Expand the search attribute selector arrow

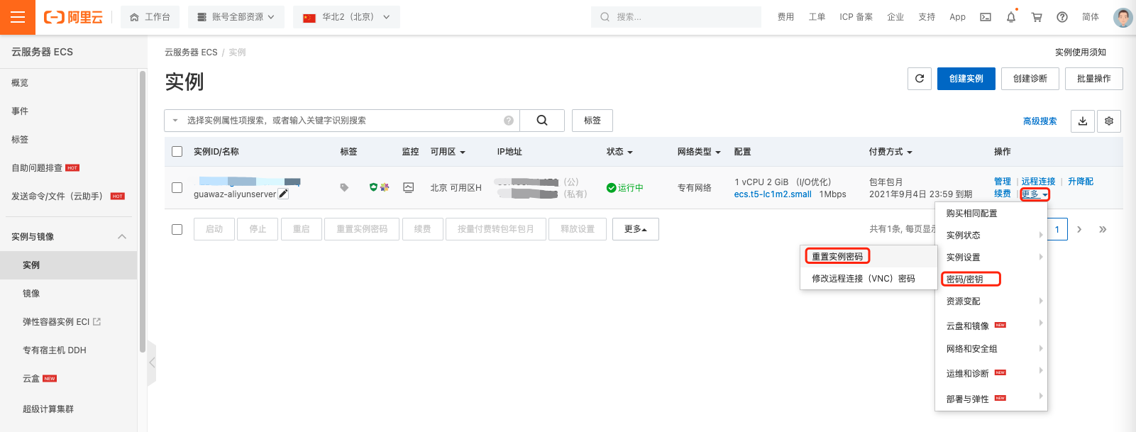click(175, 121)
